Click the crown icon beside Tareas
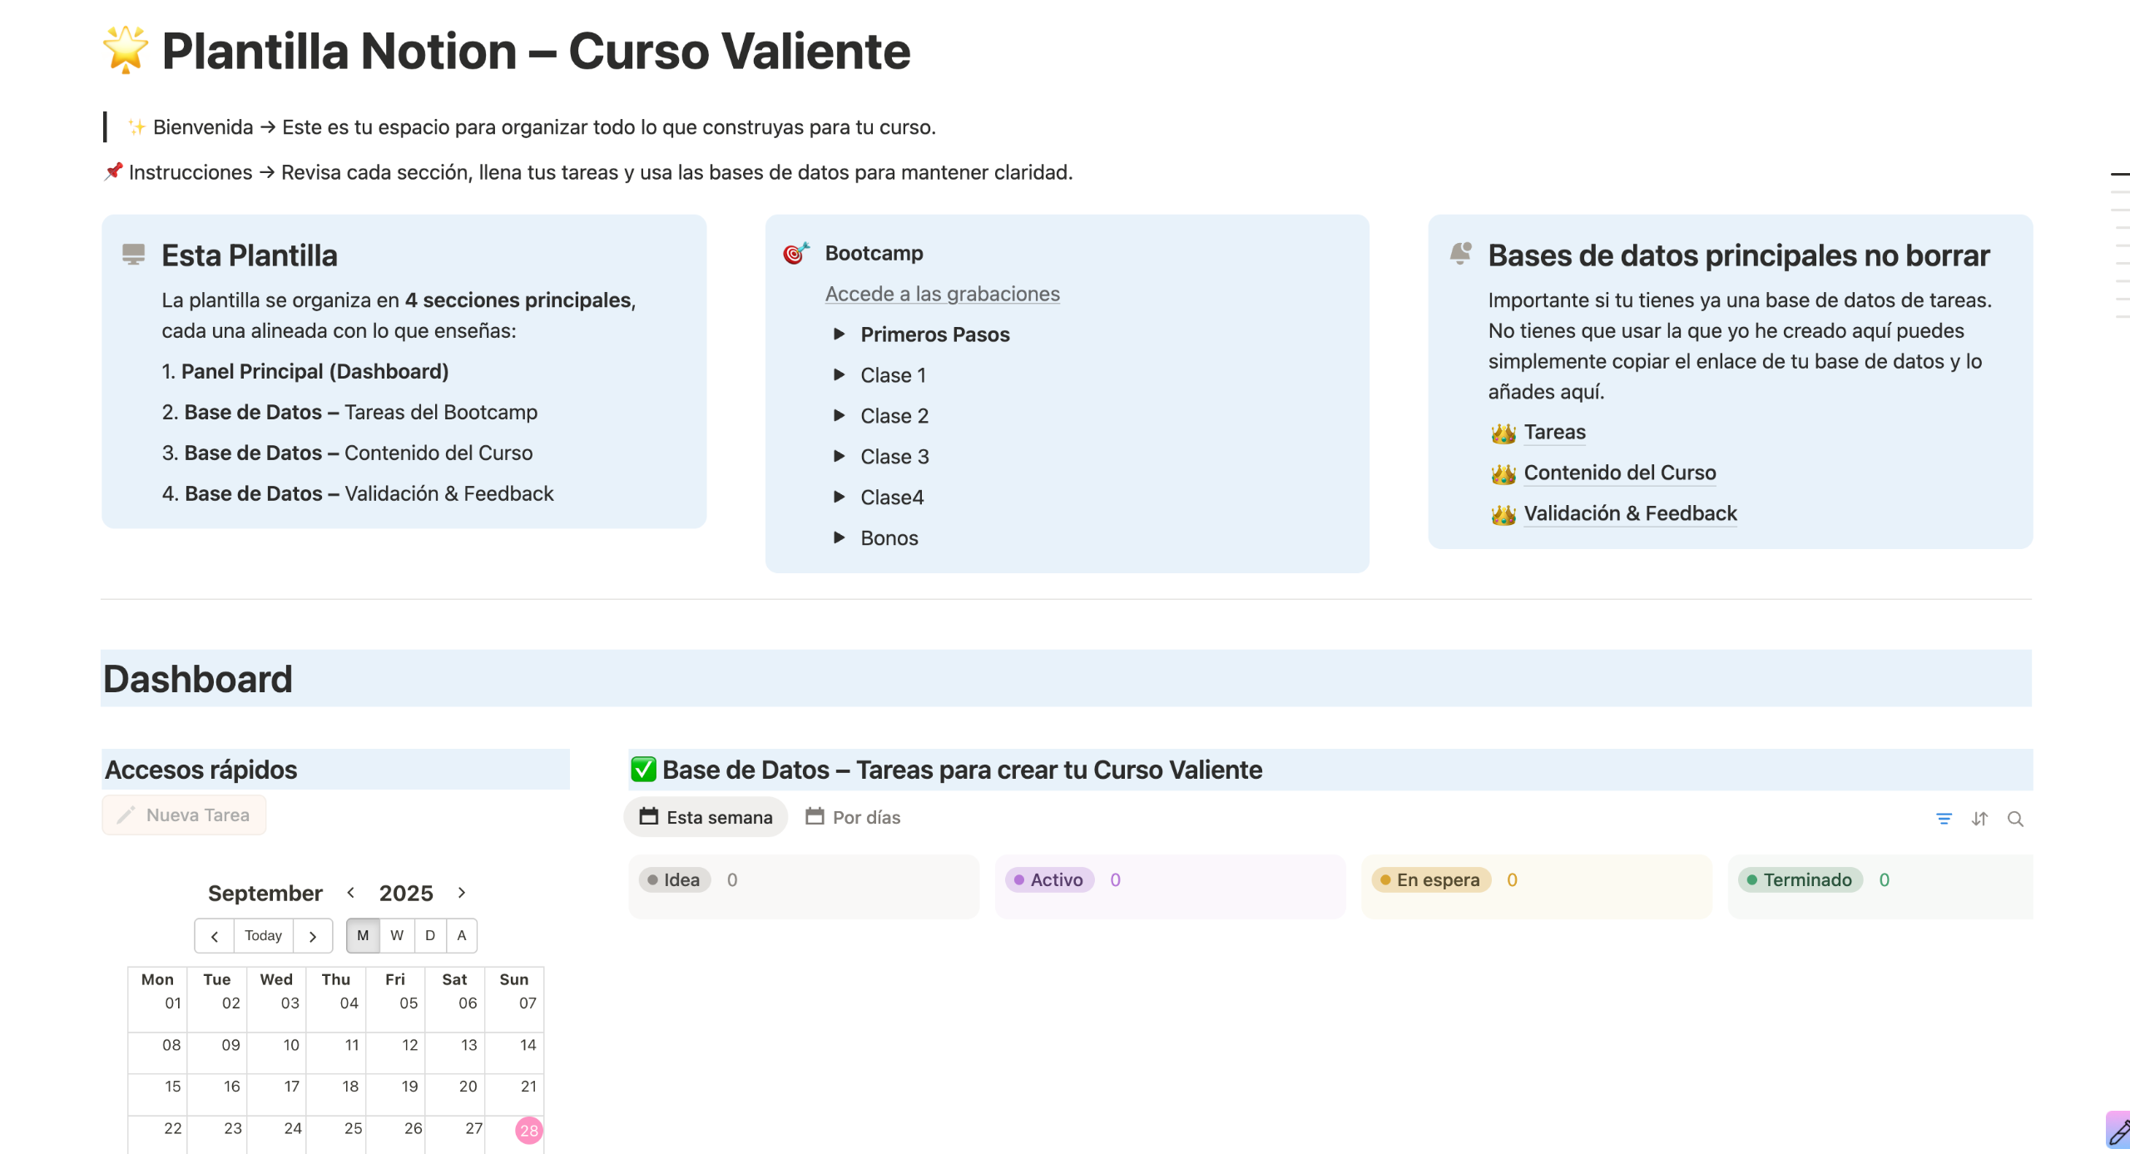The width and height of the screenshot is (2130, 1154). pyautogui.click(x=1503, y=433)
